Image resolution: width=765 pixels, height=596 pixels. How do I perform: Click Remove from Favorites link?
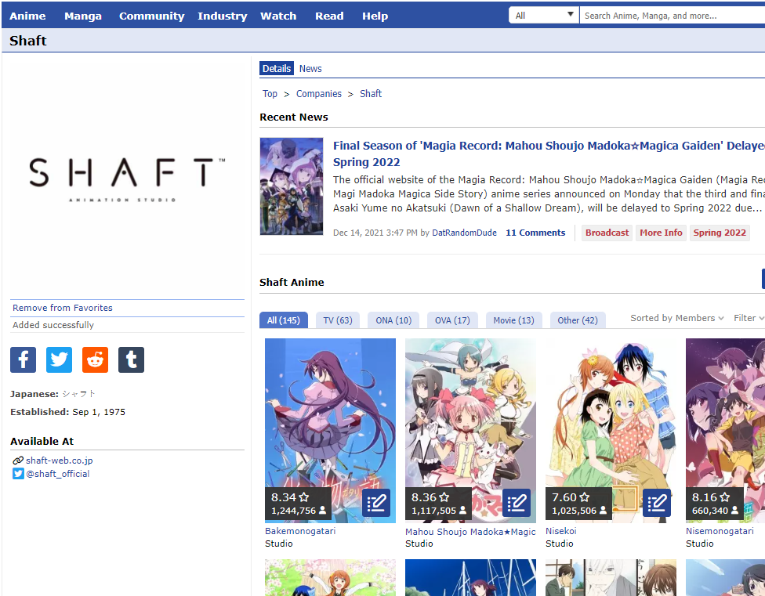pyautogui.click(x=63, y=308)
